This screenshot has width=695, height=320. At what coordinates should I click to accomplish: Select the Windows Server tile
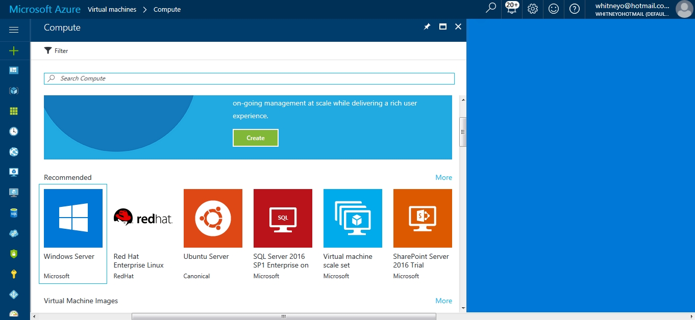pos(73,234)
